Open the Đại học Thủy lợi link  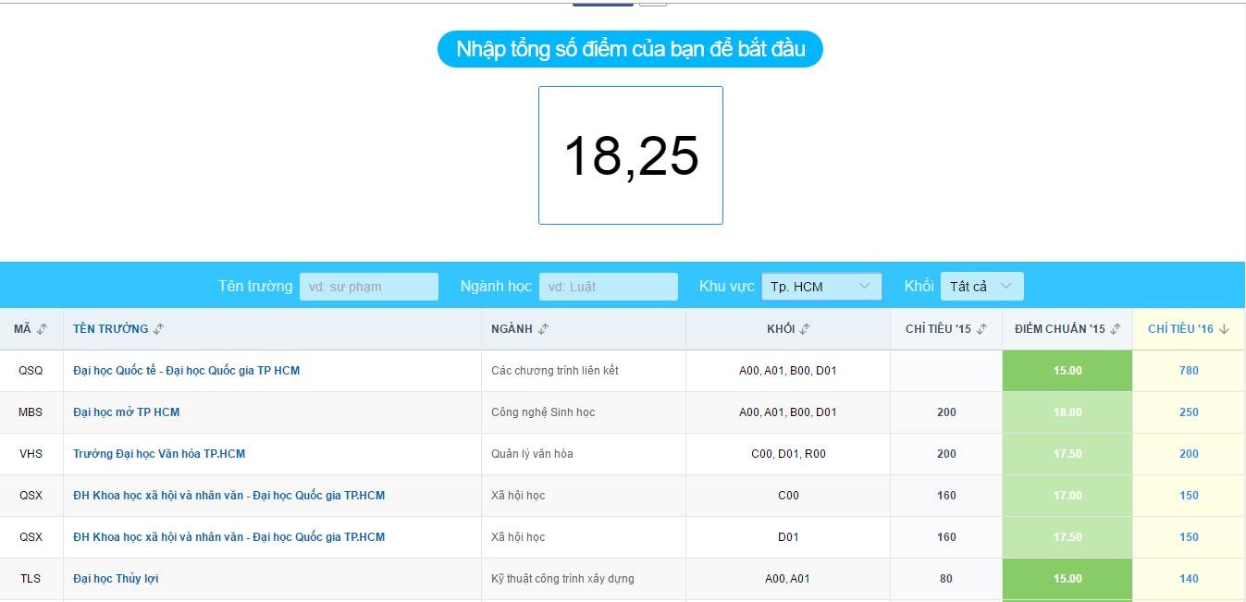[117, 578]
